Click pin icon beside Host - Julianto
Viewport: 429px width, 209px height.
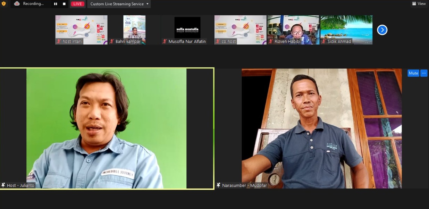click(x=3, y=185)
